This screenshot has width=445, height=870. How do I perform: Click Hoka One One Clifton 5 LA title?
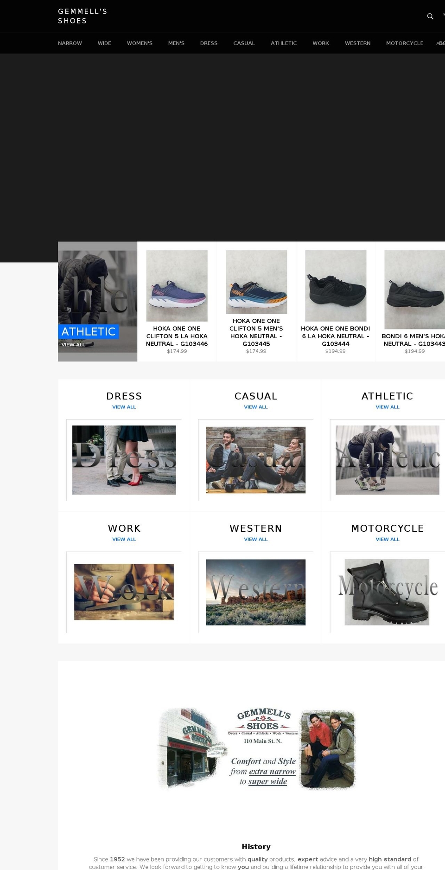177,336
